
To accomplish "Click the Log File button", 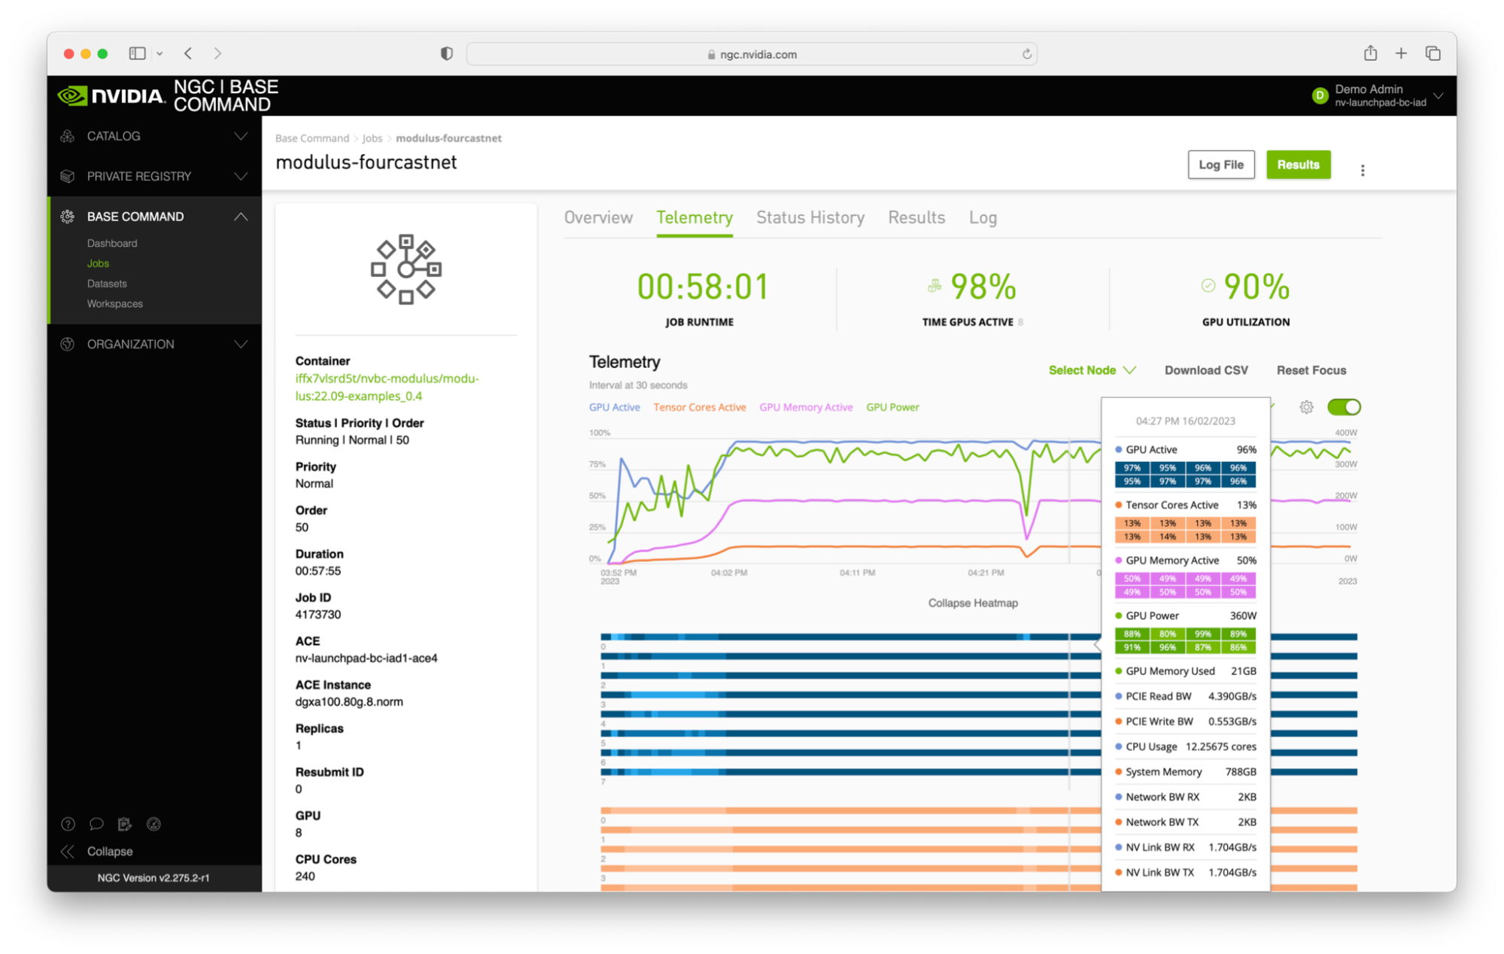I will tap(1221, 165).
